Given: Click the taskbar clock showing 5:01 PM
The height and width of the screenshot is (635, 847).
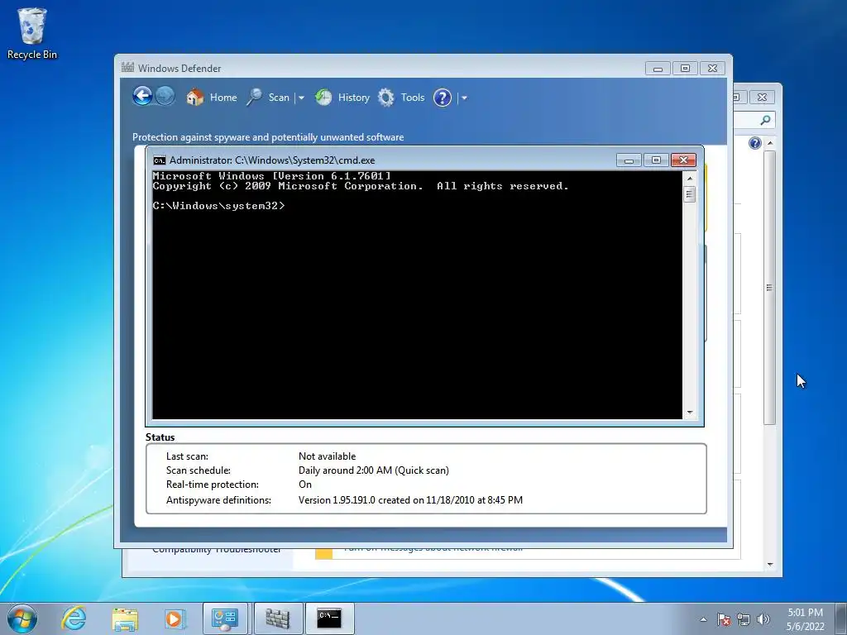Looking at the screenshot, I should [x=805, y=619].
